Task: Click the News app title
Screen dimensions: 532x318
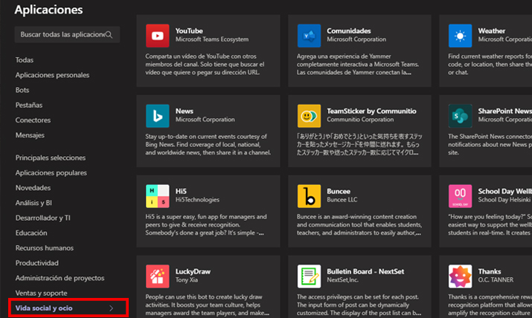Action: 185,111
